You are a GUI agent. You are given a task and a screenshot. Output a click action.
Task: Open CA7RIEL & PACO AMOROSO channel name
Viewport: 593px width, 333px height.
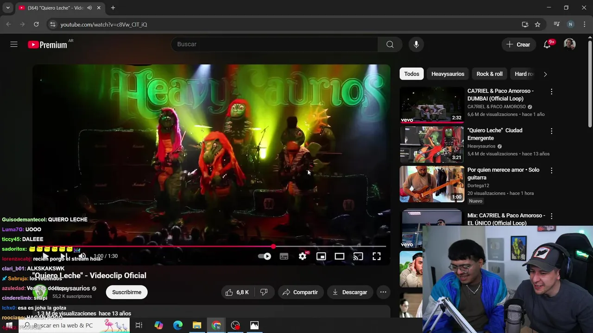[x=497, y=107]
